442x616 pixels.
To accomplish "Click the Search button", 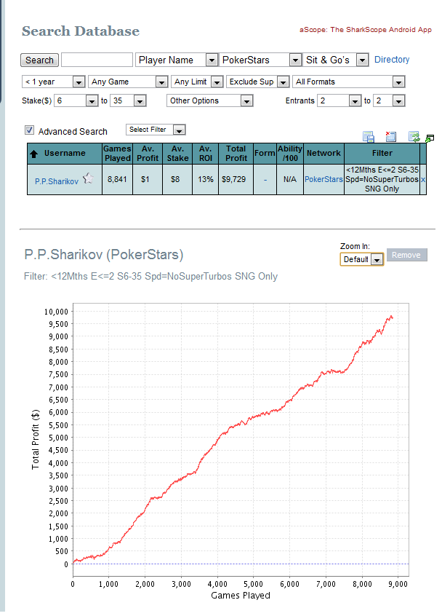I will (39, 60).
